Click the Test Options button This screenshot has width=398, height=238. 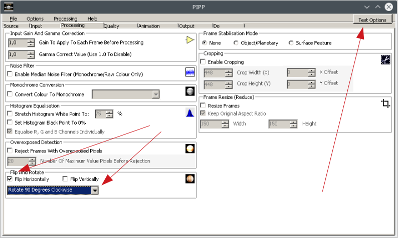[x=372, y=20]
